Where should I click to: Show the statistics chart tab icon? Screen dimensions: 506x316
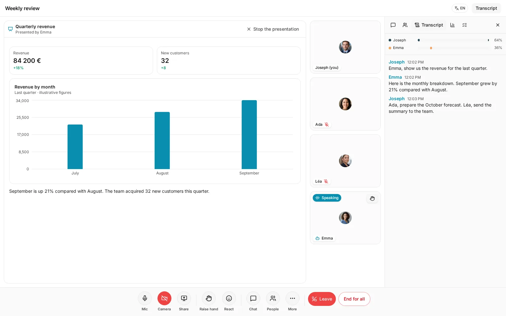point(453,25)
